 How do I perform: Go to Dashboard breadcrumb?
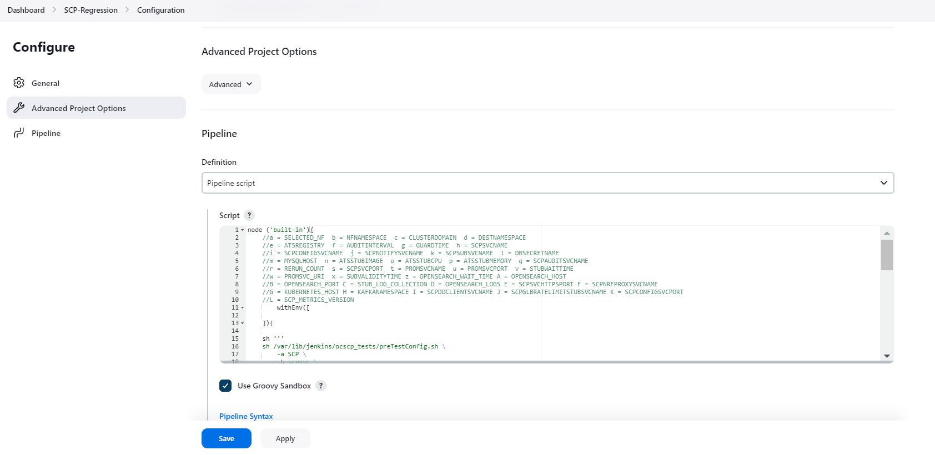point(26,10)
